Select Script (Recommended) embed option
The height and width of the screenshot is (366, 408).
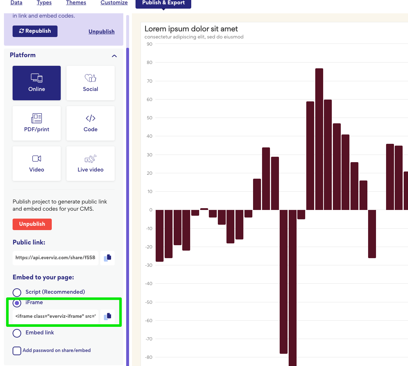point(17,292)
